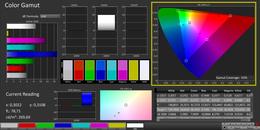Click the red asterisk icon
The width and height of the screenshot is (260, 130).
coord(257,124)
